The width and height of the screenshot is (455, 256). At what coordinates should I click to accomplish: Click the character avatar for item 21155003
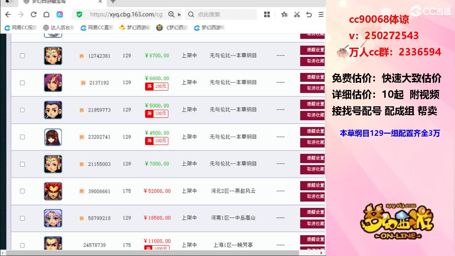click(x=53, y=164)
